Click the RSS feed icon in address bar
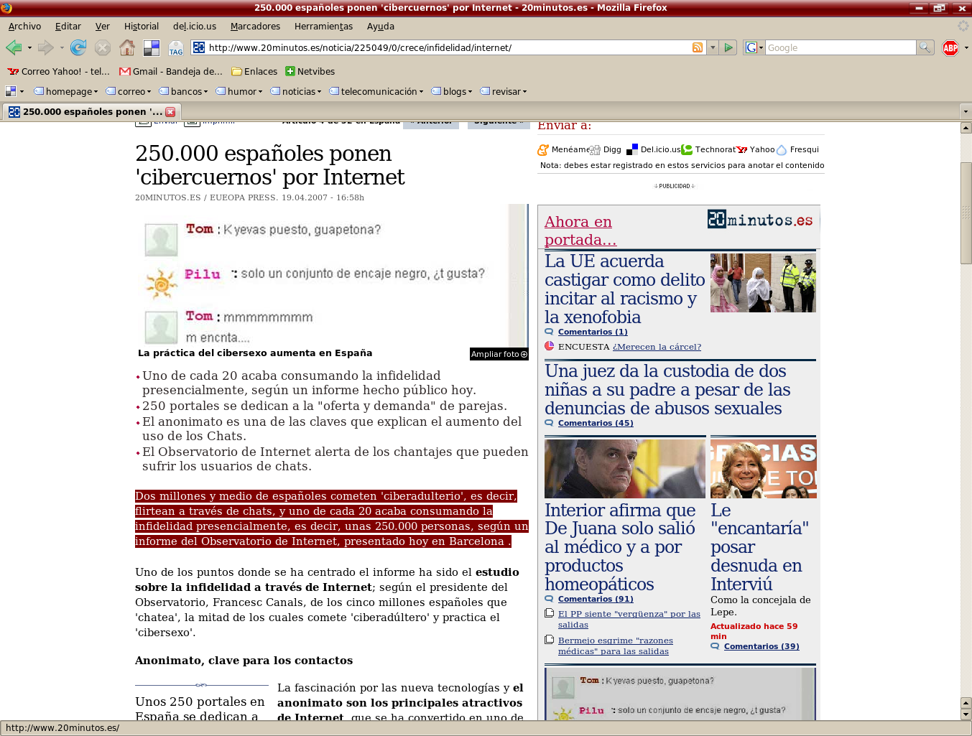The image size is (972, 736). pos(697,48)
